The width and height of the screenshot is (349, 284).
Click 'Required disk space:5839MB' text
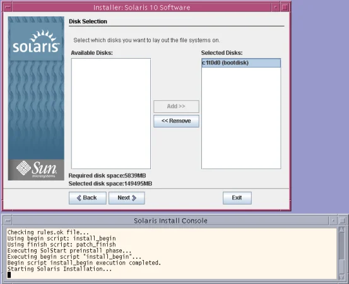click(107, 175)
